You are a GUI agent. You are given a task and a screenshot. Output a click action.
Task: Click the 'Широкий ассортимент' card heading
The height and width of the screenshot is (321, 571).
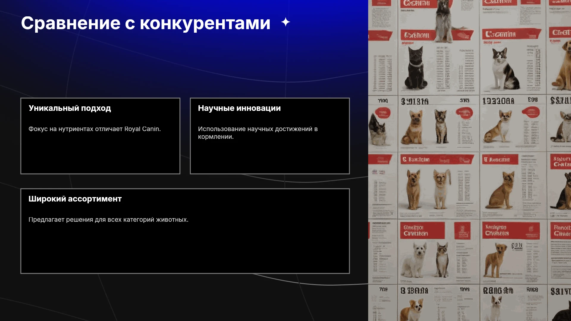[75, 199]
